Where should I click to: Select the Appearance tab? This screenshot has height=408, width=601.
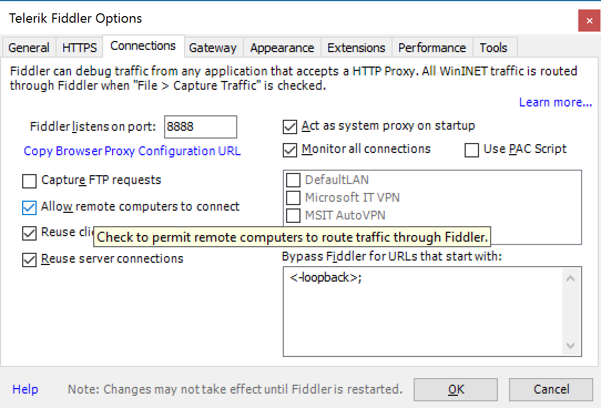click(282, 48)
